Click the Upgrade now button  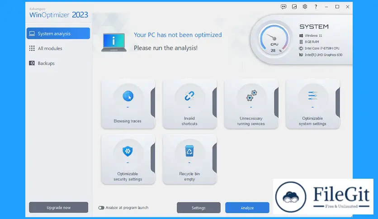59,207
